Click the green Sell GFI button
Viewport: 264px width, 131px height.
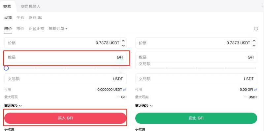tap(196, 118)
